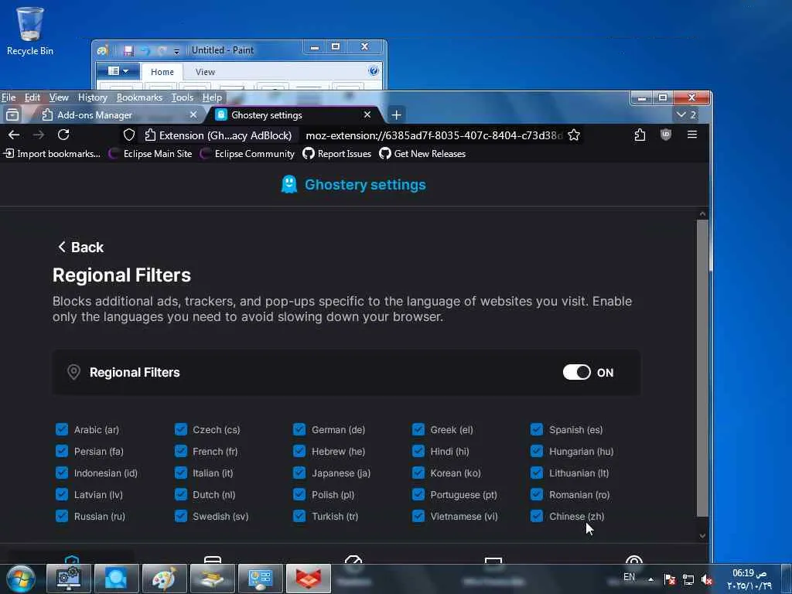Click the moz-extension URL address field

tap(434, 135)
